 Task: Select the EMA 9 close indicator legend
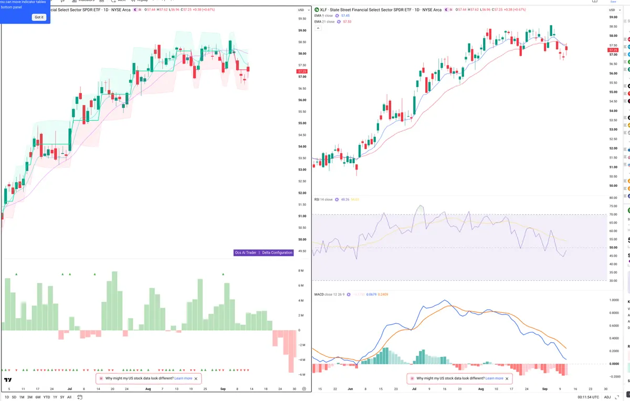pos(323,16)
